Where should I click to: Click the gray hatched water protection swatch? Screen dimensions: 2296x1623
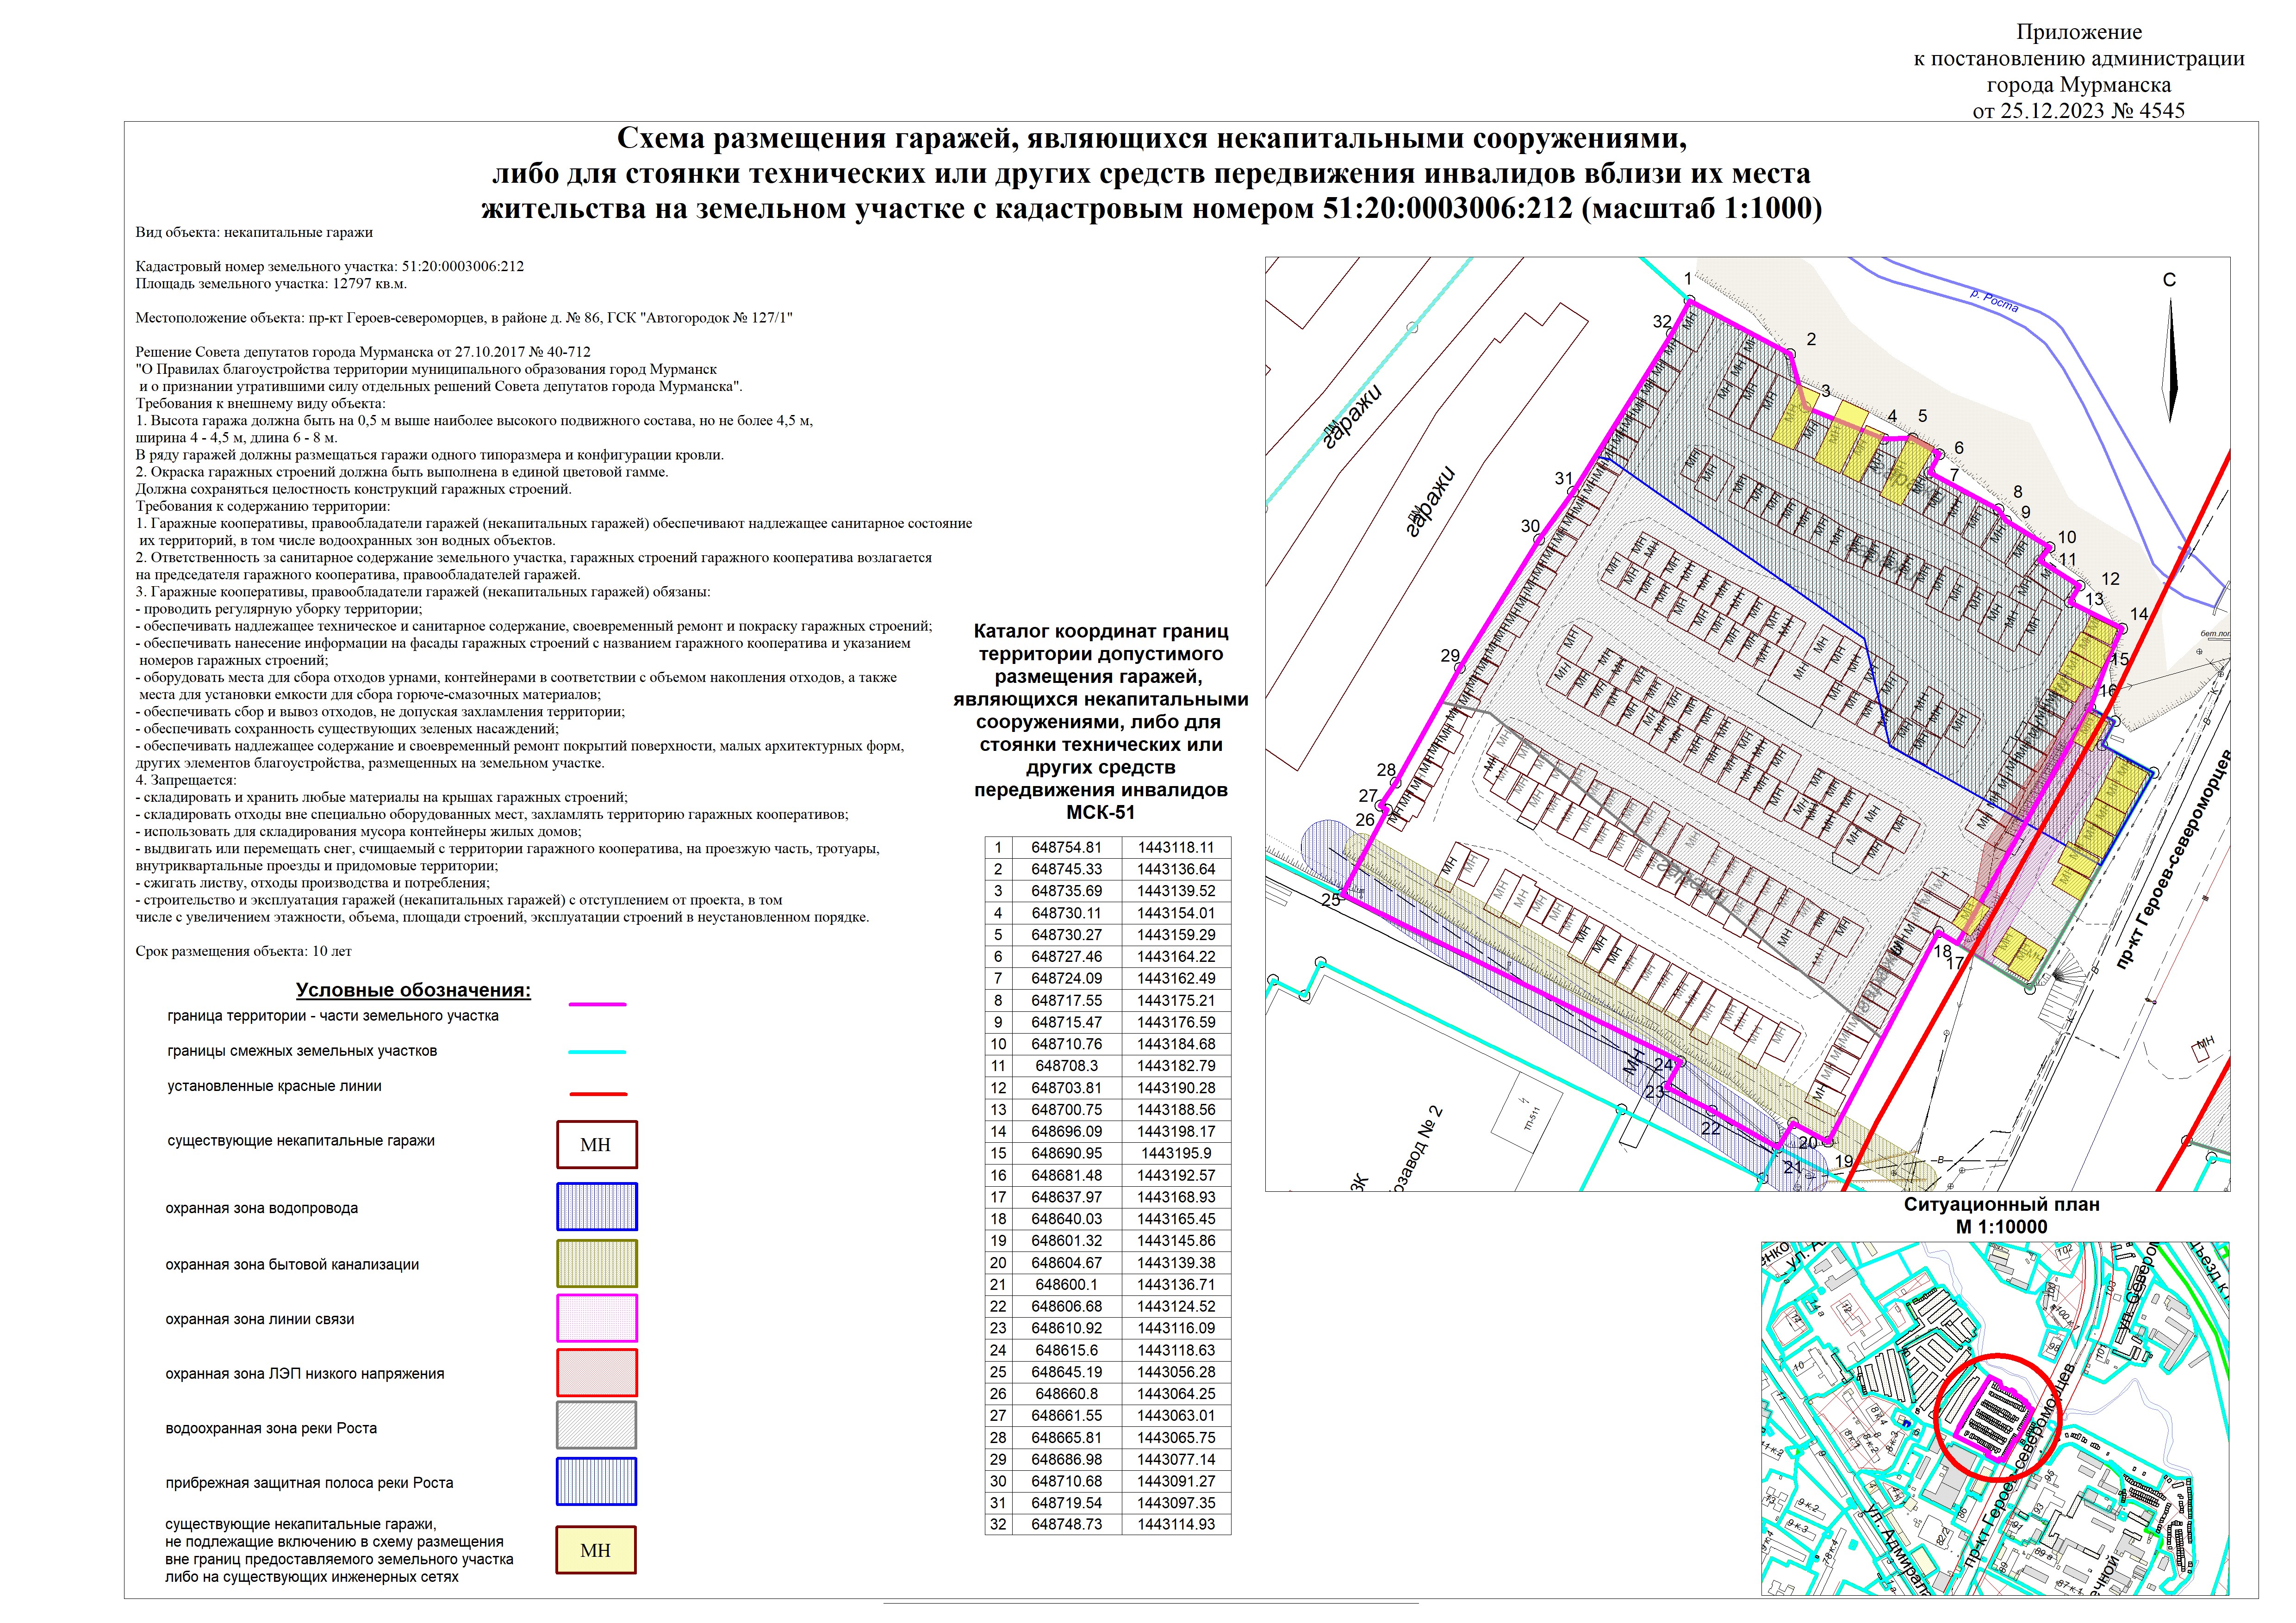[596, 1425]
